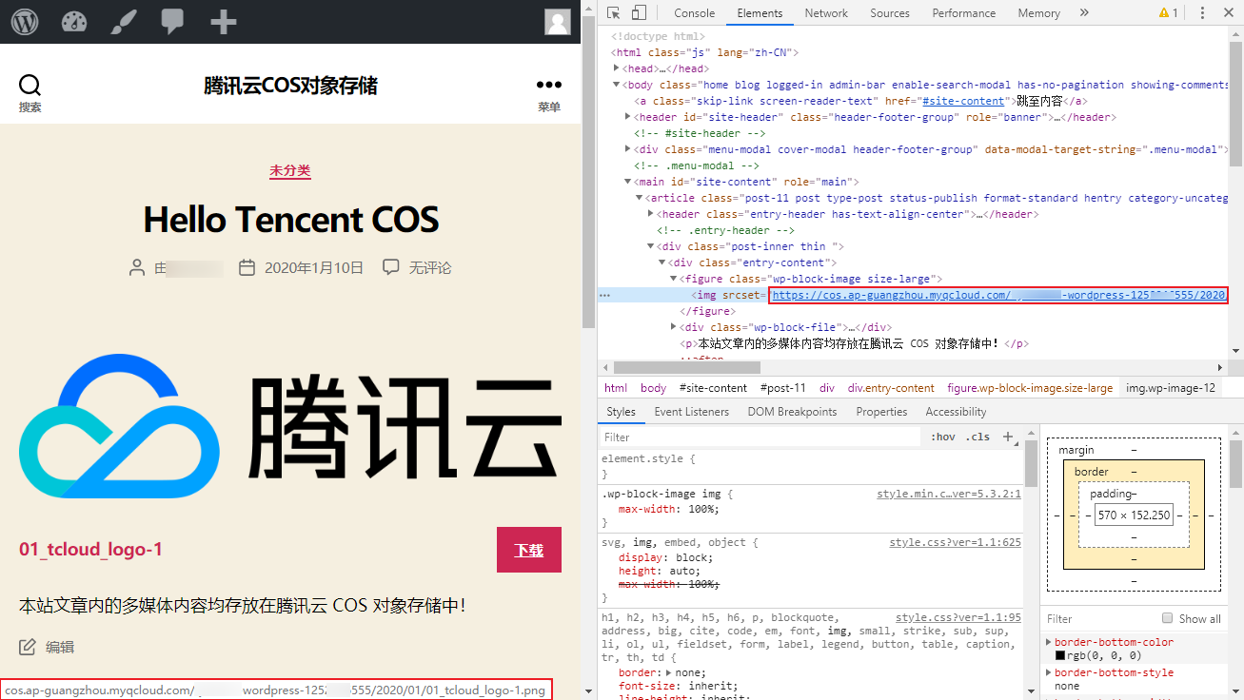Click the 腾讯云COS对象存储 site title
The width and height of the screenshot is (1244, 700).
[x=290, y=86]
